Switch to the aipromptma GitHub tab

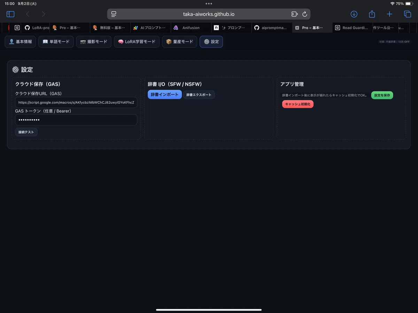[272, 28]
